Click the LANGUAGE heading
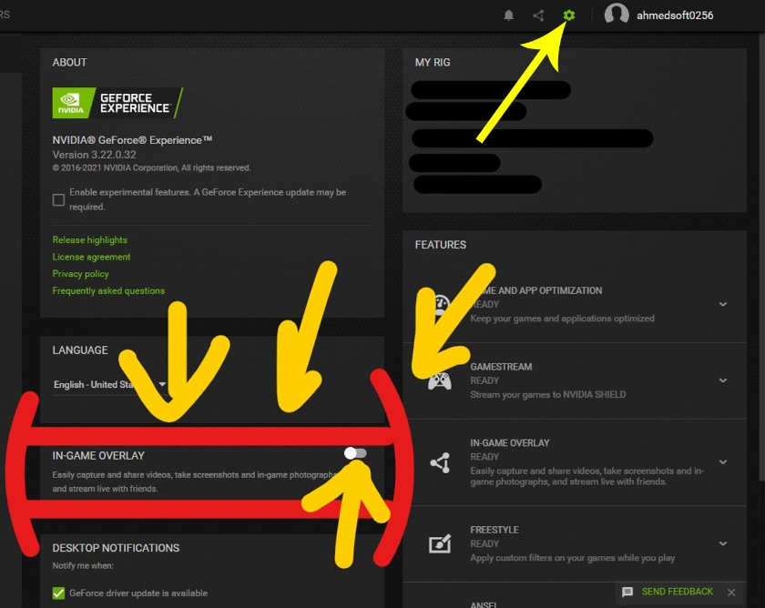The width and height of the screenshot is (765, 608). pos(80,350)
